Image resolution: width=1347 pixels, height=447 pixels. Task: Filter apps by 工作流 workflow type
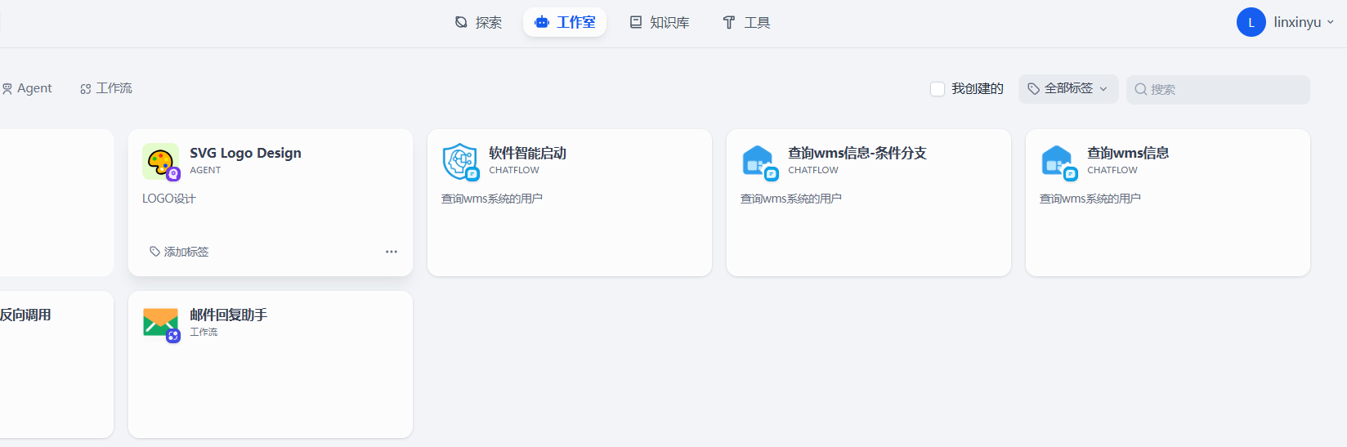click(106, 88)
